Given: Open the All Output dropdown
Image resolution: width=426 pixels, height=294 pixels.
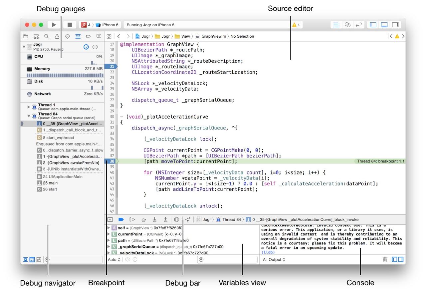Looking at the screenshot, I should pyautogui.click(x=274, y=259).
